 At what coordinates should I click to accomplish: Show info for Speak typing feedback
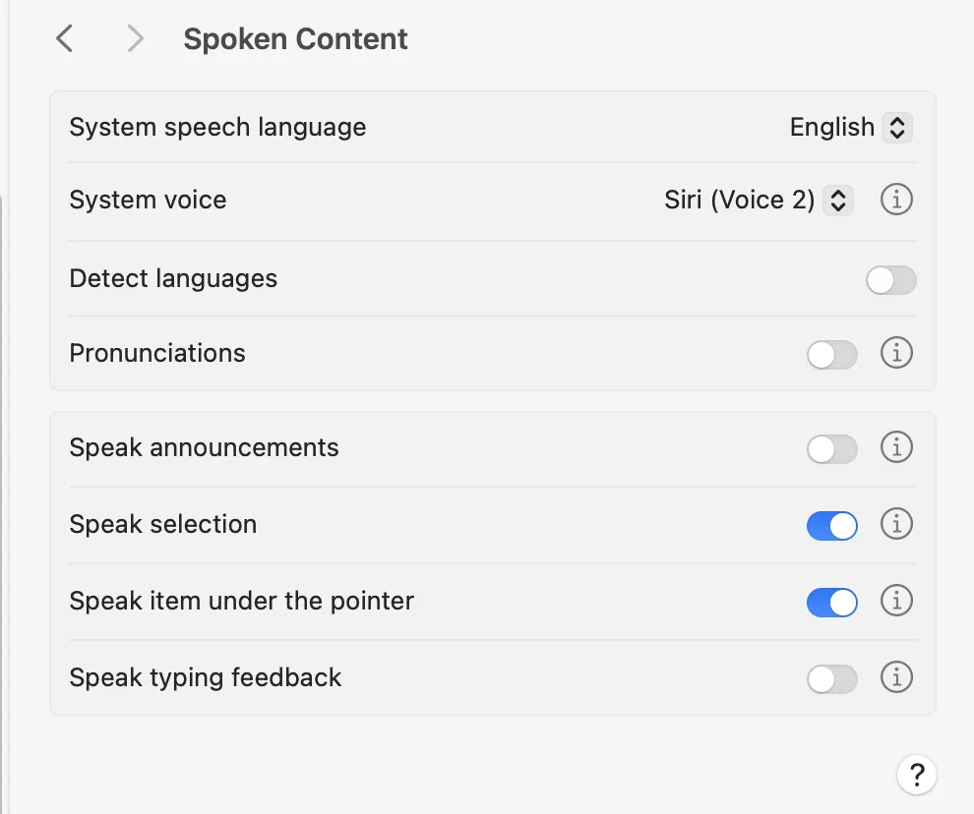click(896, 677)
